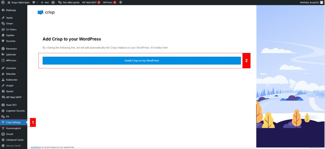Click the WordPress logo in admin bar
Screen dimensions: 325x149
pyautogui.click(x=3, y=3)
